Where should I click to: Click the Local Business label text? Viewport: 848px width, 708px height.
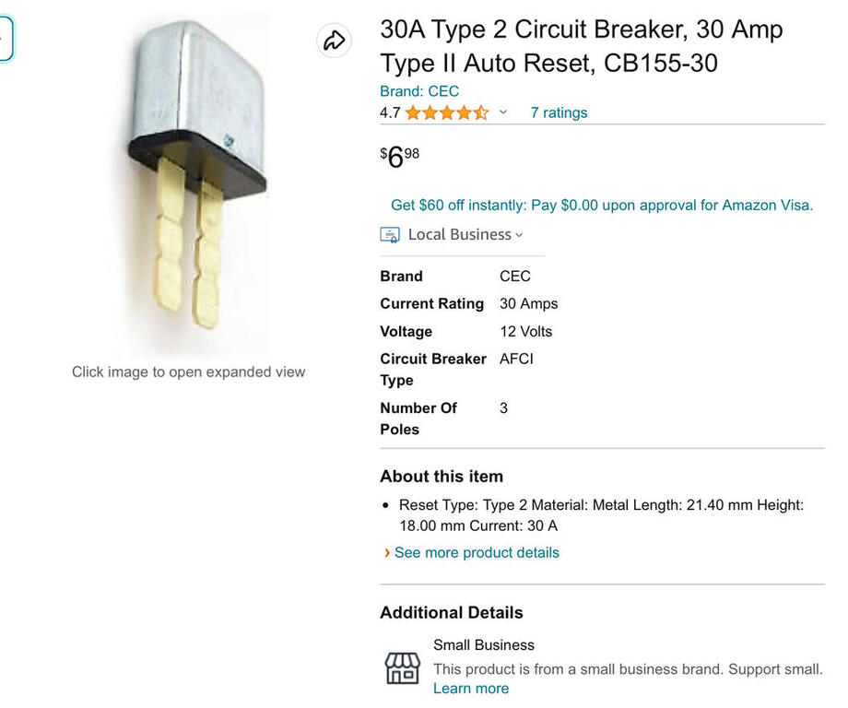point(459,235)
